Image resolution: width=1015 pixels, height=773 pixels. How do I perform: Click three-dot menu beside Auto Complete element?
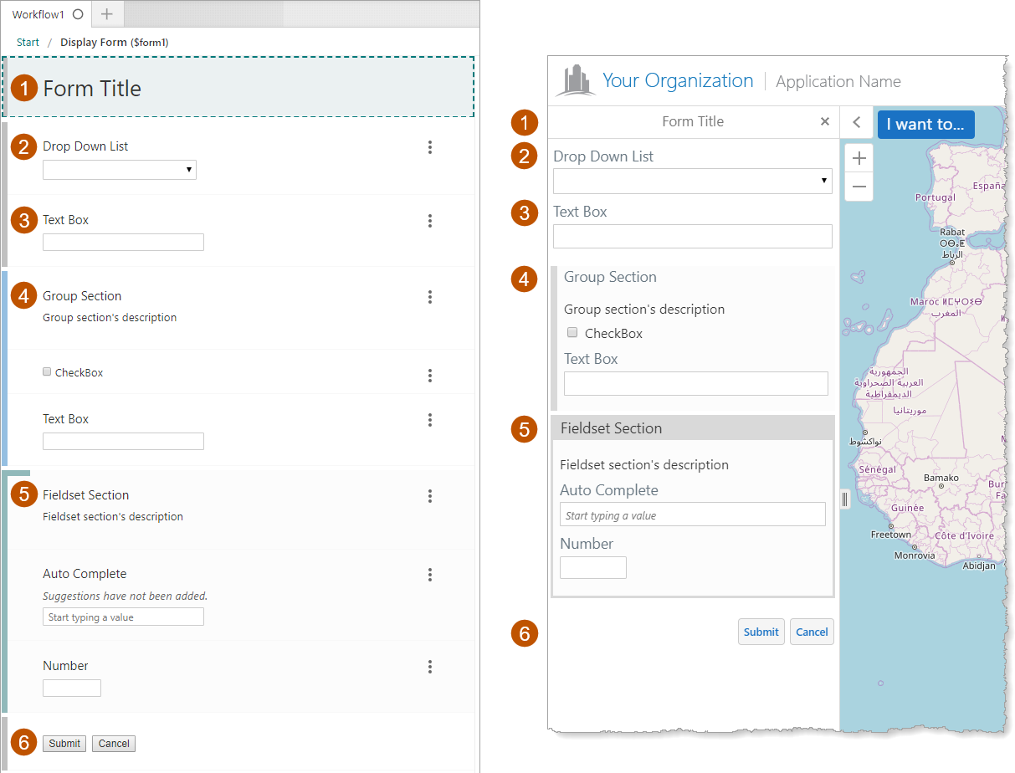point(430,575)
